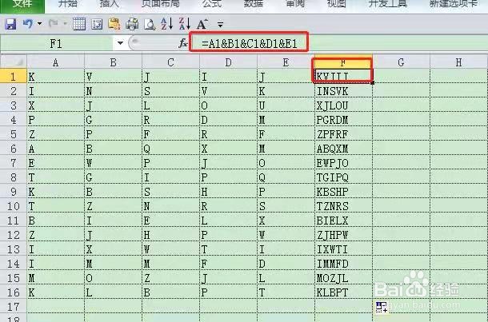Screen dimensions: 488x322
Task: Select cell D9 containing H
Action: pos(228,192)
